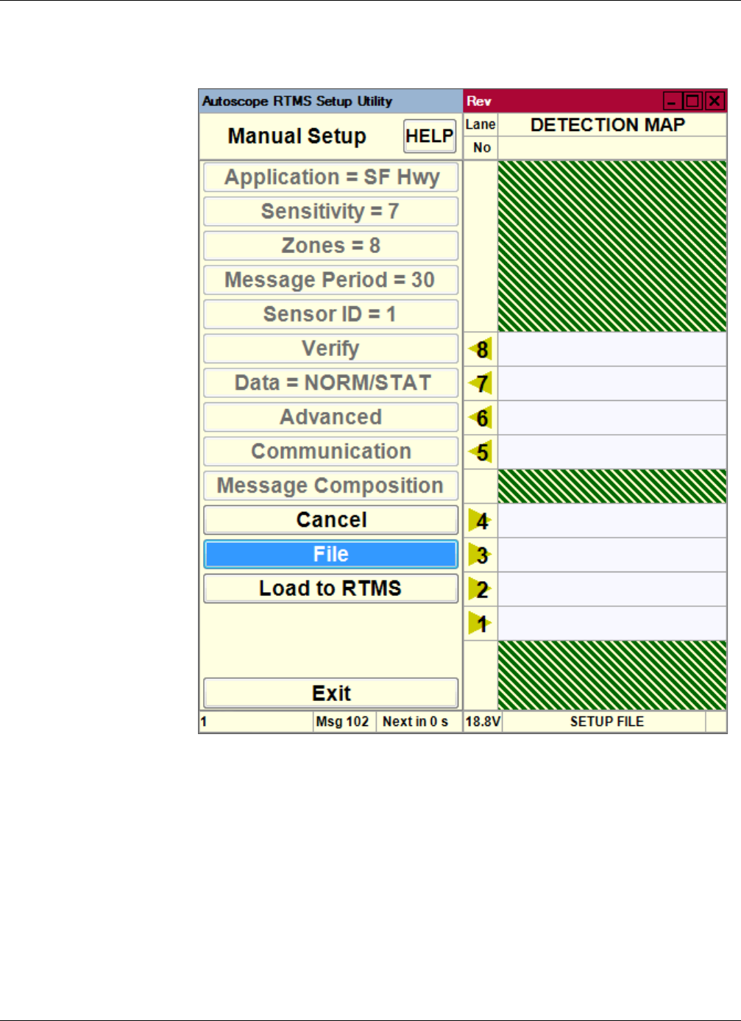Viewport: 741px width, 1021px height.
Task: Click the lane 8 direction arrow
Action: click(481, 349)
